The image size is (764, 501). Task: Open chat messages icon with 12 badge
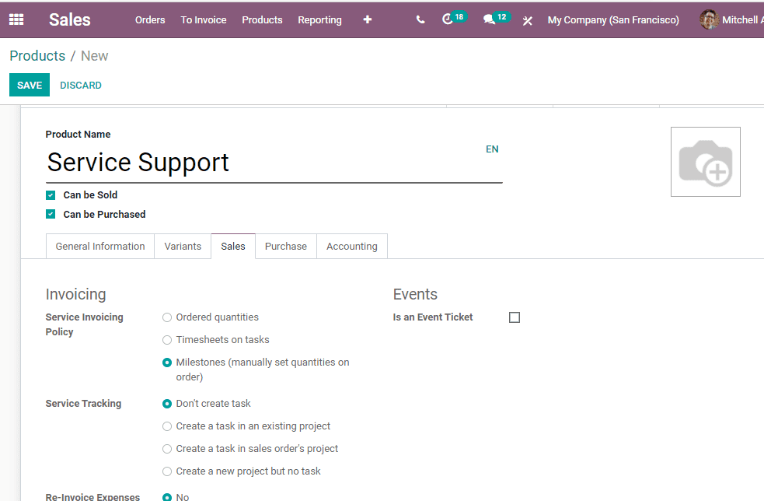pos(497,19)
